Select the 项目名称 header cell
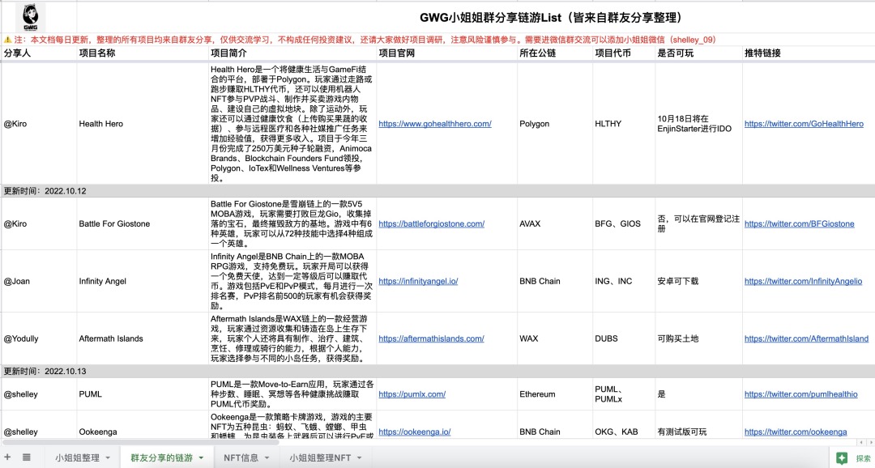 coord(143,53)
